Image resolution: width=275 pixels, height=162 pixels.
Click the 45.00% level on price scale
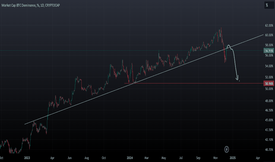pyautogui.click(x=269, y=120)
